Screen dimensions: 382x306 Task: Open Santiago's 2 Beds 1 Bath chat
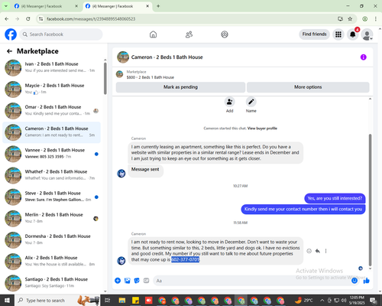52,283
